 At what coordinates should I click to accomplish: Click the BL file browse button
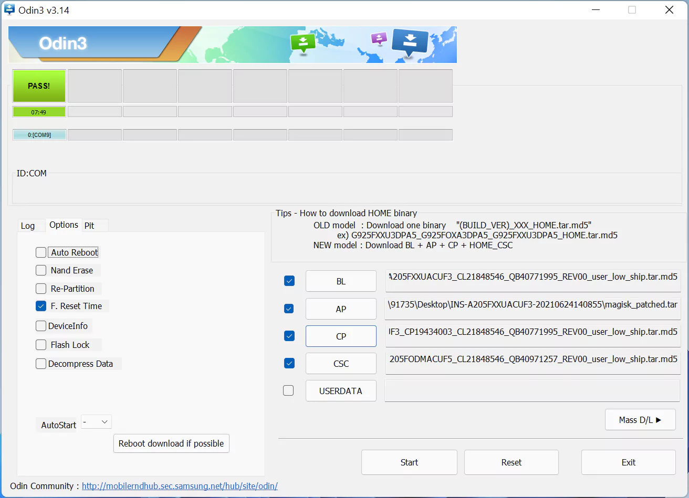pos(341,281)
